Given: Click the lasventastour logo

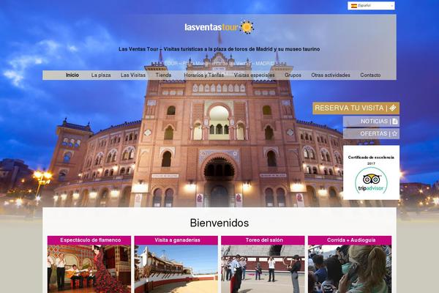Looking at the screenshot, I should (219, 27).
